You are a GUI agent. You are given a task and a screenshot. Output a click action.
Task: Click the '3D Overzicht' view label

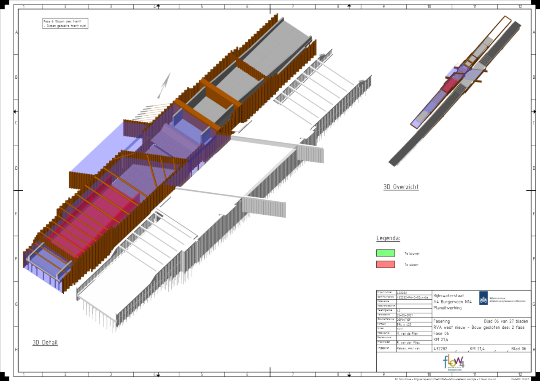point(401,187)
